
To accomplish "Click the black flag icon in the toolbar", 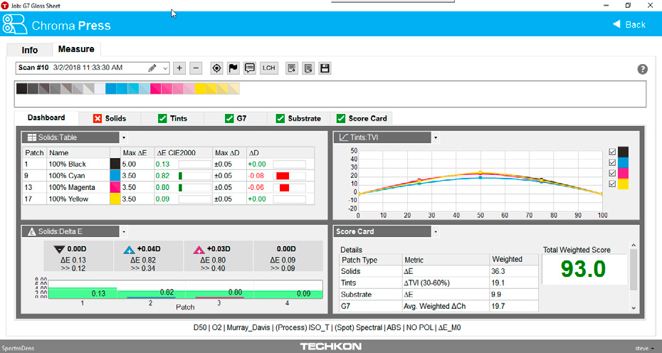I will coord(233,68).
